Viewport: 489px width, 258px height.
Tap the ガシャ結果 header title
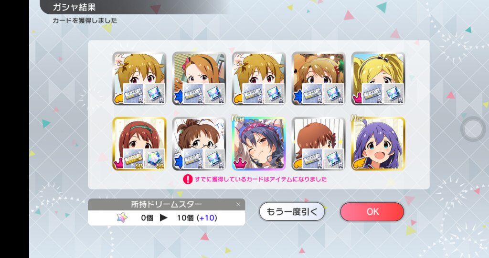(x=74, y=7)
